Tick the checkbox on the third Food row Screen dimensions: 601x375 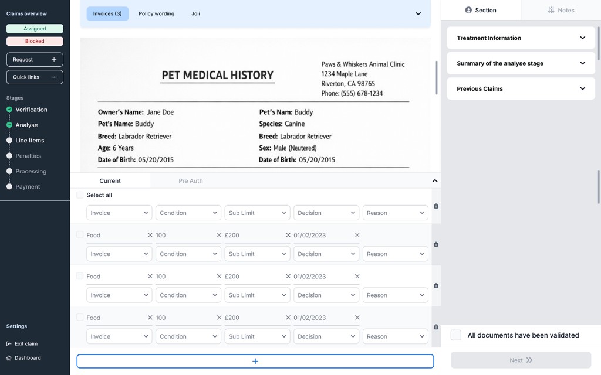[80, 317]
